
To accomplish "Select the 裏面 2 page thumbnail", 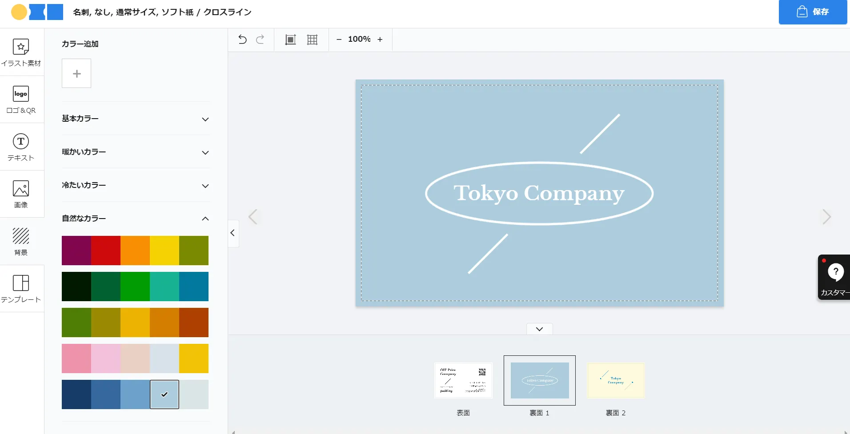I will click(x=616, y=381).
